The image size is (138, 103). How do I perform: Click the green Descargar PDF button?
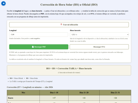coord(39,47)
